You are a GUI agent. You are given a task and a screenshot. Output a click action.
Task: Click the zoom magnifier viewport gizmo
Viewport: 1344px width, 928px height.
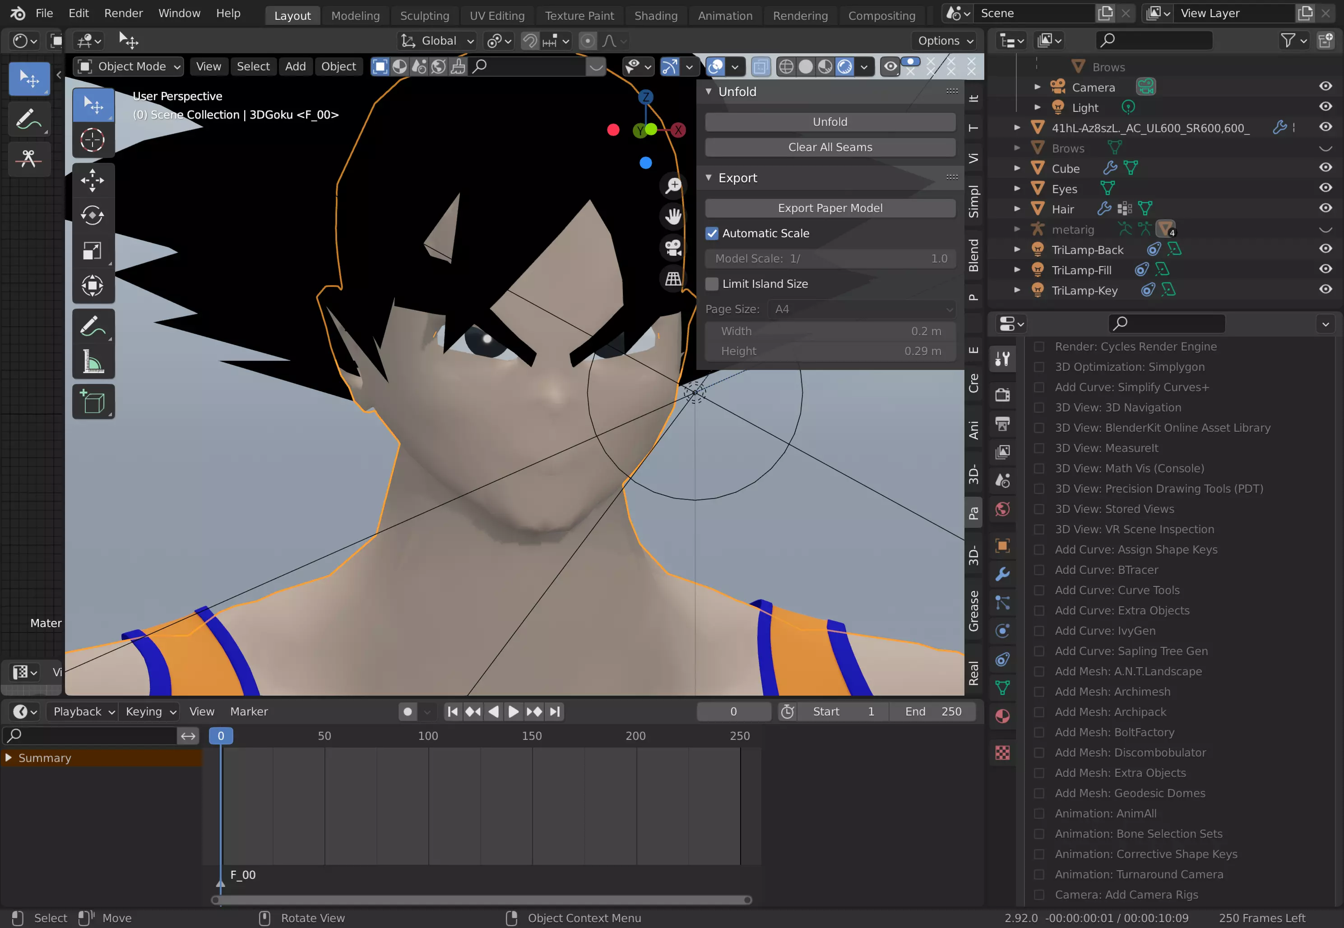click(673, 185)
